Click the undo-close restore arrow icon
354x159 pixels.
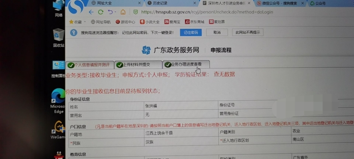coord(110,12)
